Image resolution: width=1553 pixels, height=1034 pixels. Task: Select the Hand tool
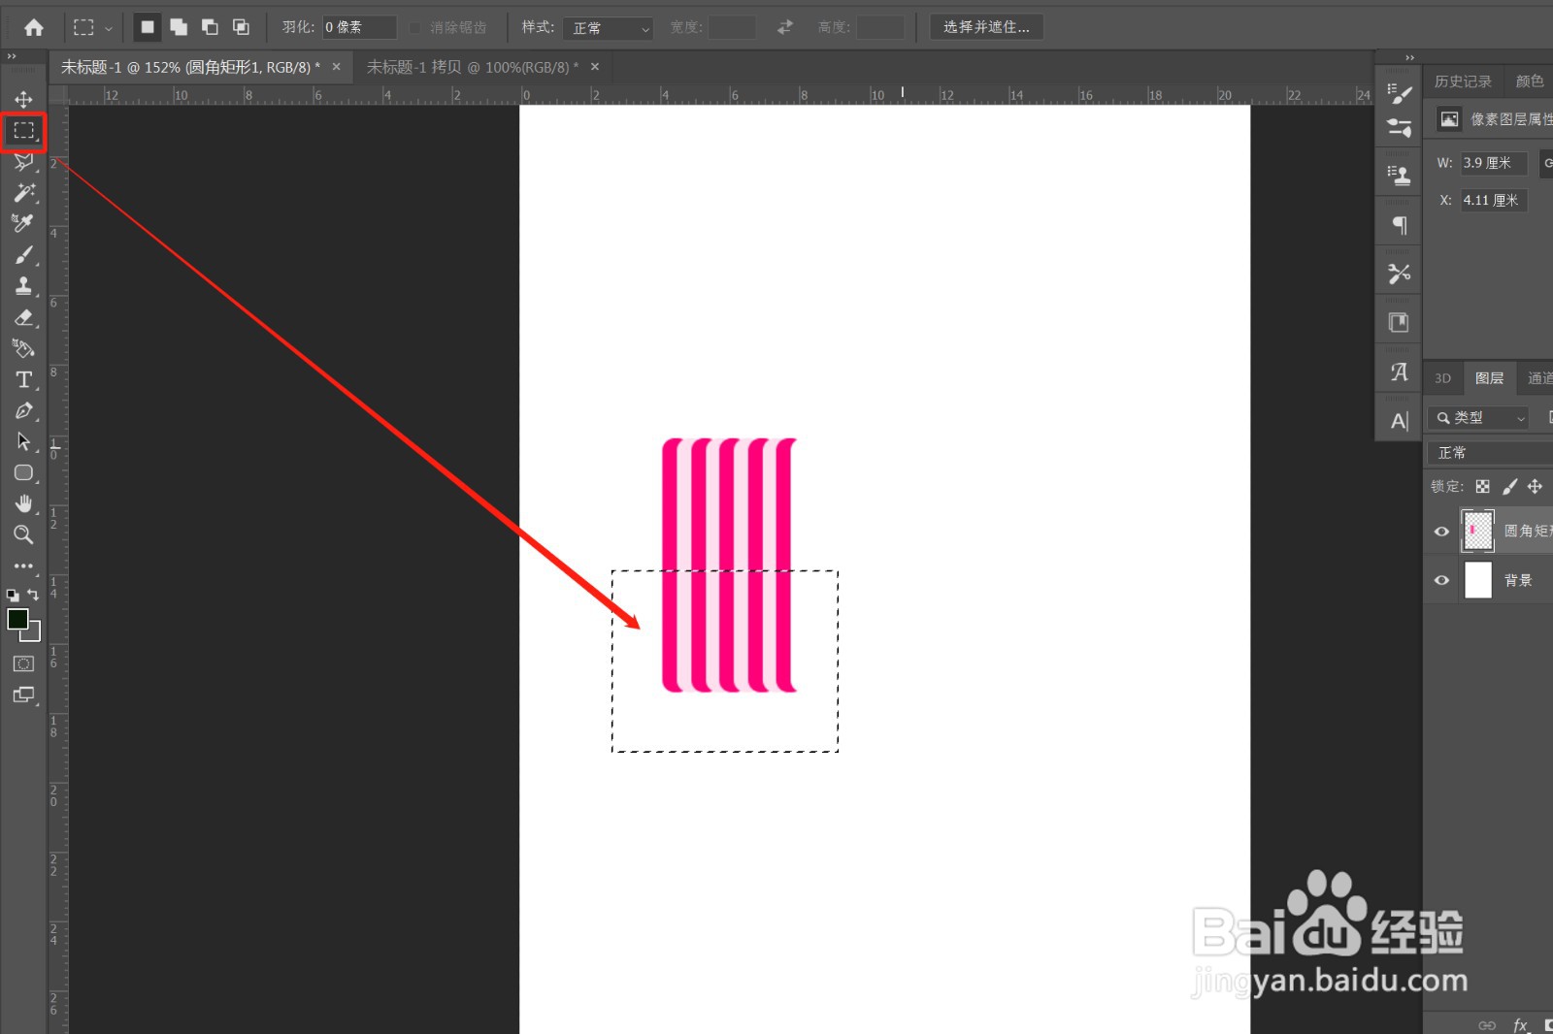coord(23,503)
